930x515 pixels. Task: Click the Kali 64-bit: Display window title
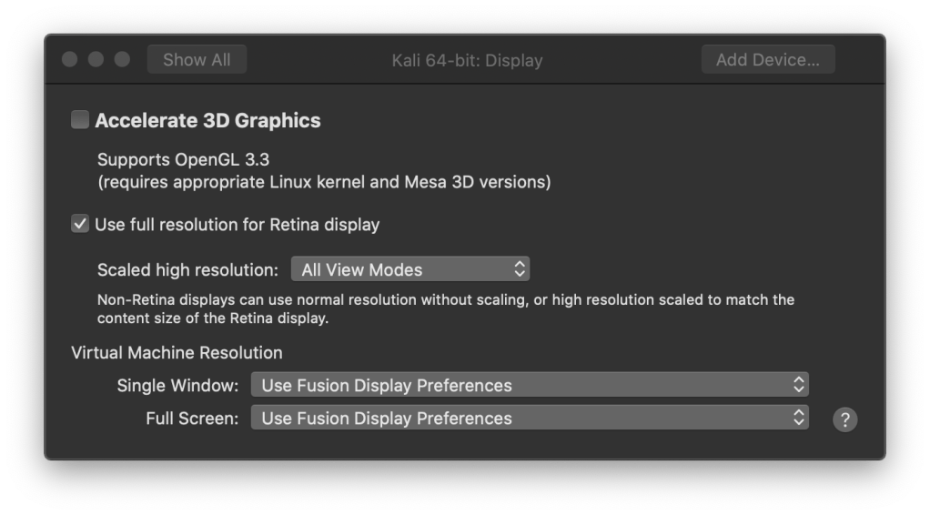[465, 61]
